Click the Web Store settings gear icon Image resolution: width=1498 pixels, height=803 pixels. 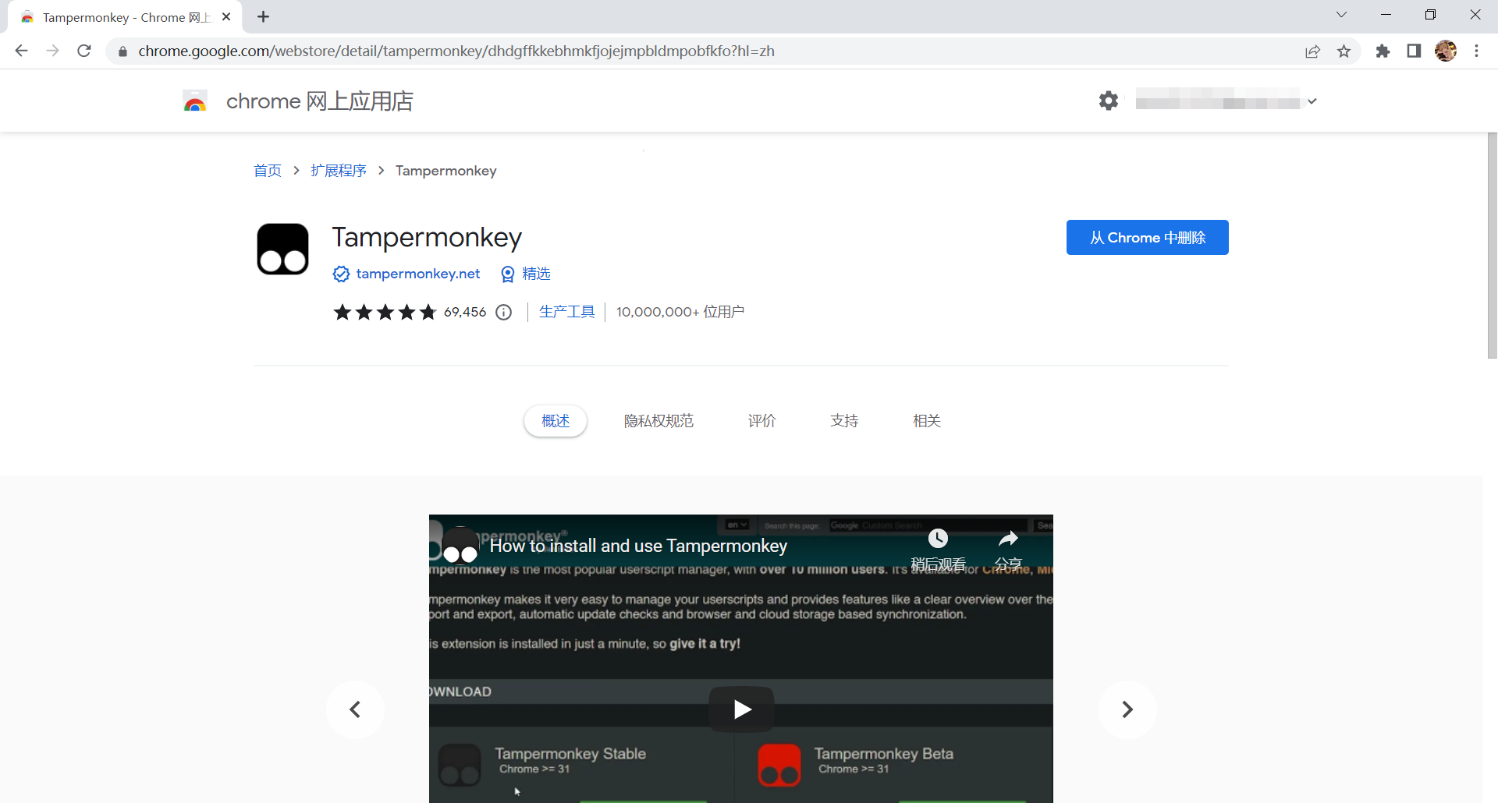click(x=1108, y=101)
